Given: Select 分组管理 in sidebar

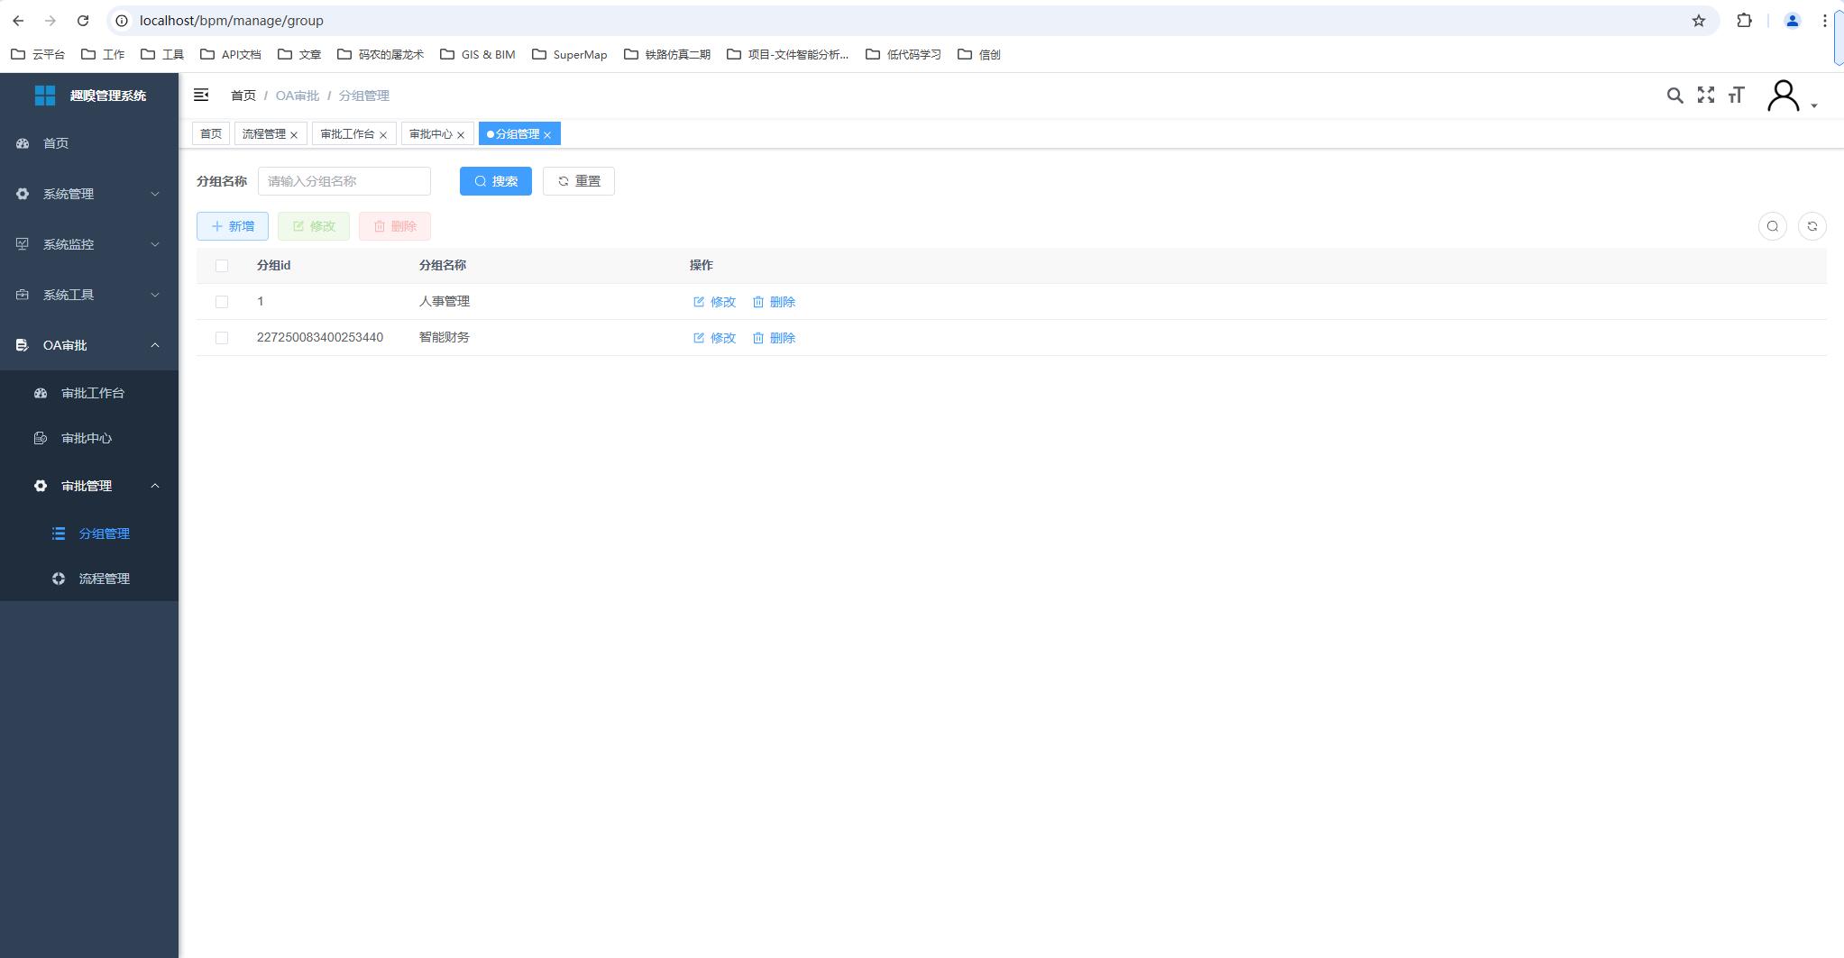Looking at the screenshot, I should (89, 534).
